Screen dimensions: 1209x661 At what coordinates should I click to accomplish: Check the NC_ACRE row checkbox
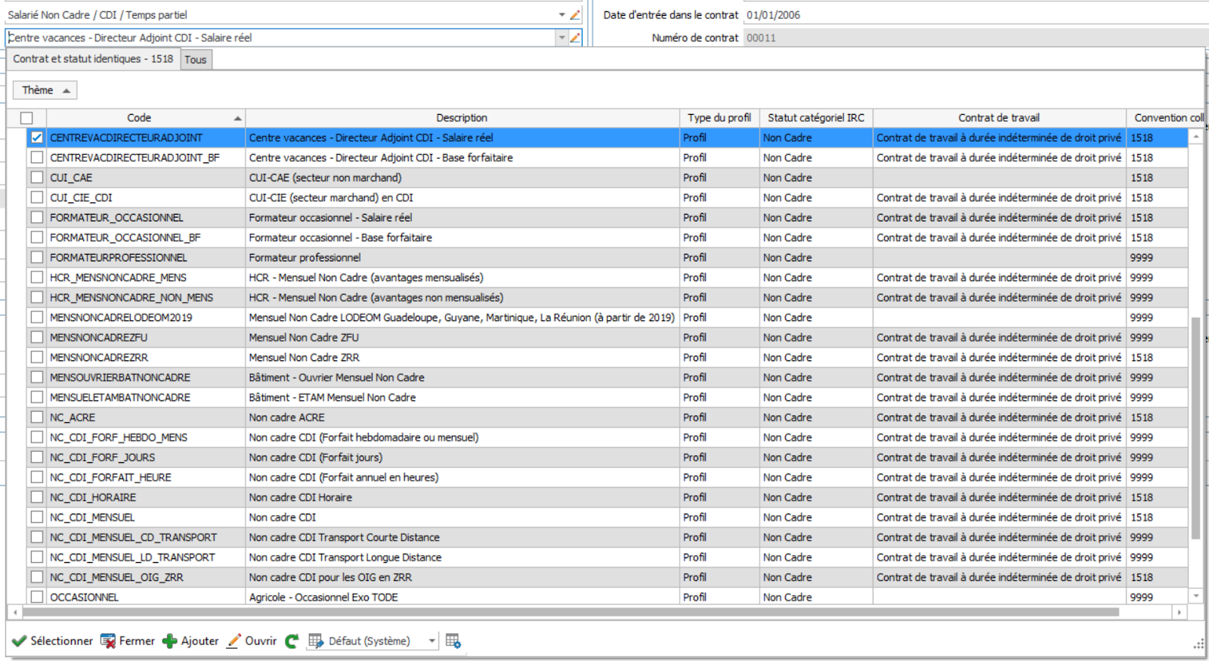(36, 417)
